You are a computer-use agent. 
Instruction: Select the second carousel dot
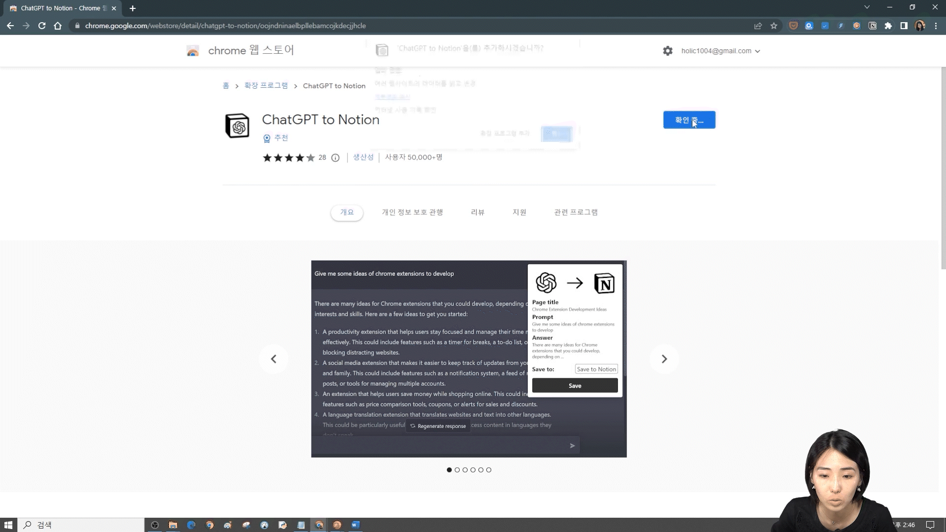click(x=457, y=470)
